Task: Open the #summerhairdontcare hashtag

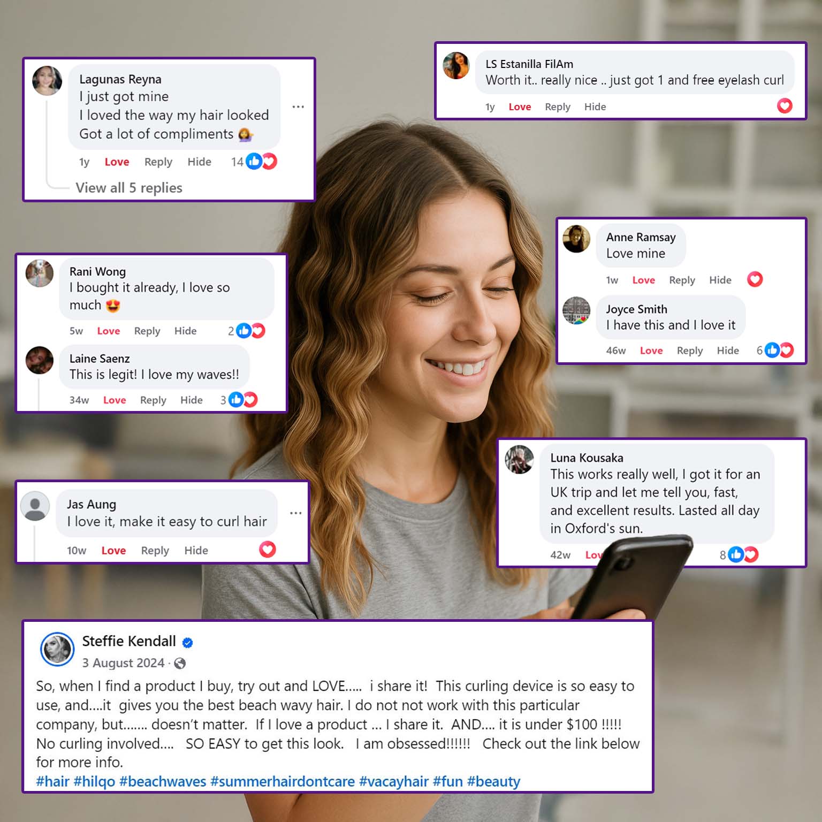Action: pyautogui.click(x=283, y=781)
